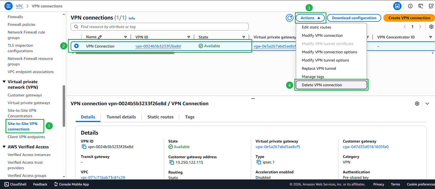The image size is (435, 189).
Task: Click the panel resize handle above details
Action: [253, 98]
